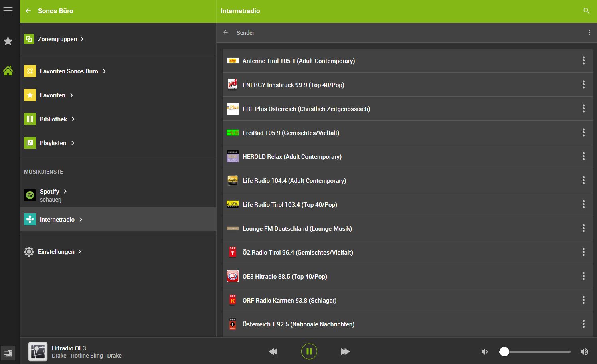Click the volume up speaker icon
Screen dimensions: 597x364
coord(584,352)
